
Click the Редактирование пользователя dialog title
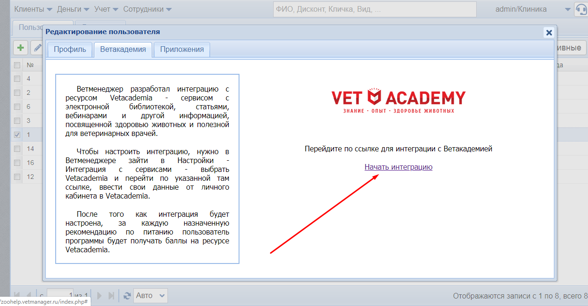pyautogui.click(x=102, y=32)
